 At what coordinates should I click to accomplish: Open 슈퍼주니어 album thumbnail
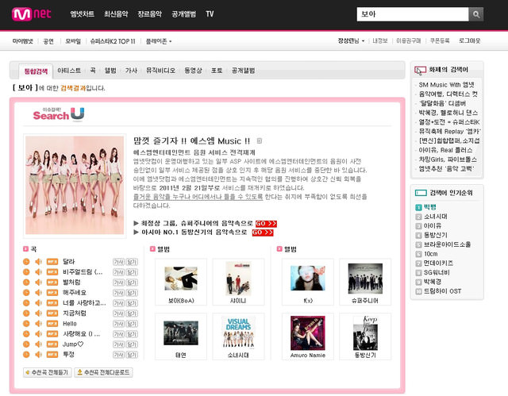click(365, 279)
